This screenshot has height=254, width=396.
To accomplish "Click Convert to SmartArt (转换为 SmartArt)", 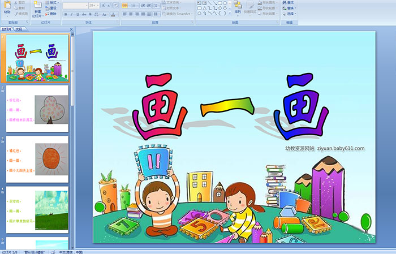I will (177, 14).
